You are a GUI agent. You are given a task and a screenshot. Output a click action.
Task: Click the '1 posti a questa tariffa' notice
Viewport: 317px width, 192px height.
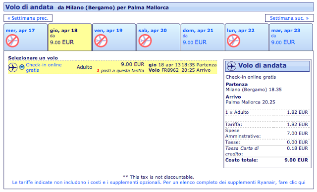tap(120, 71)
